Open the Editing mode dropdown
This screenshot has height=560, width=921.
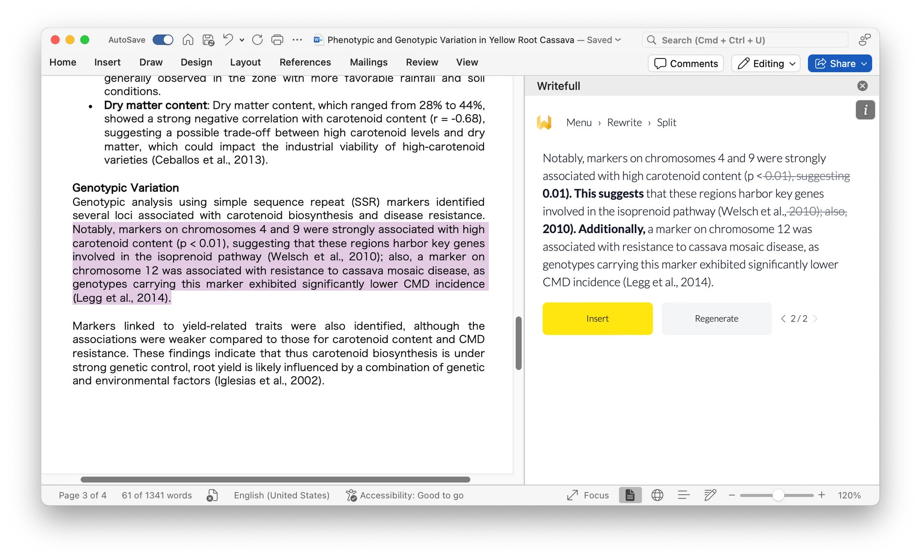pyautogui.click(x=765, y=63)
